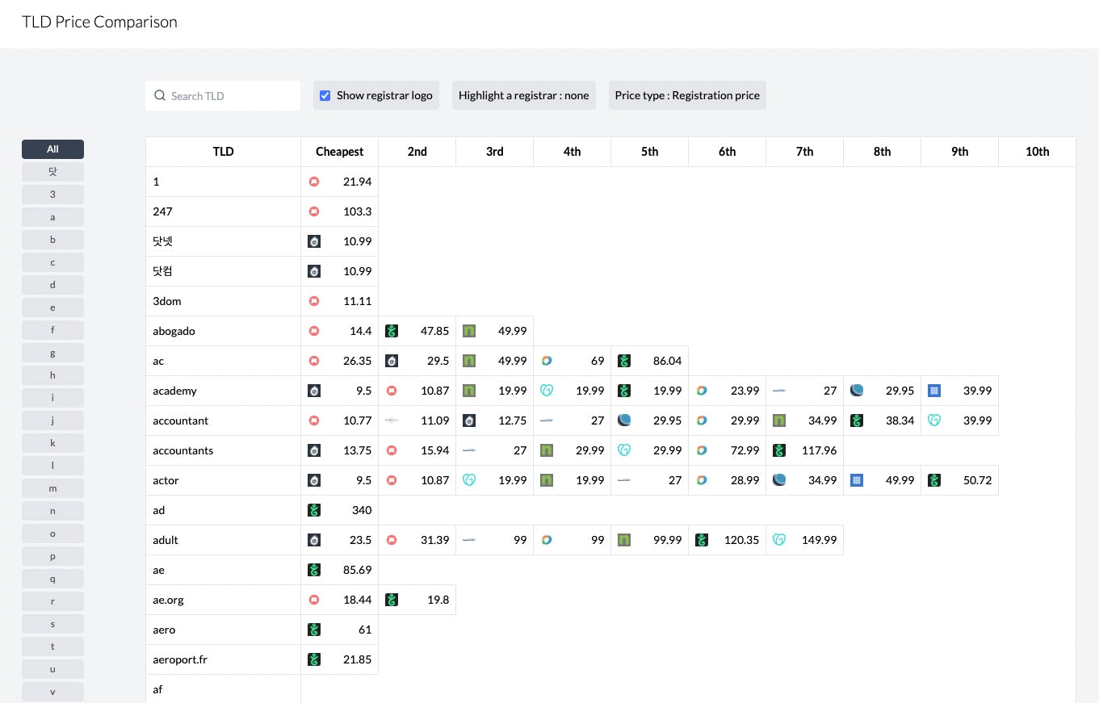Click the logo next to 19.8 in ae.org row
Viewport: 1099px width, 703px height.
coord(392,600)
